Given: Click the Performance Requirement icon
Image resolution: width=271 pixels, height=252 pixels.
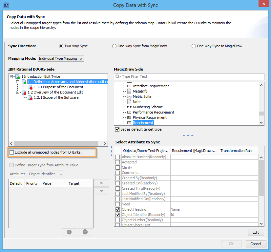Looking at the screenshot, I should (x=129, y=112).
